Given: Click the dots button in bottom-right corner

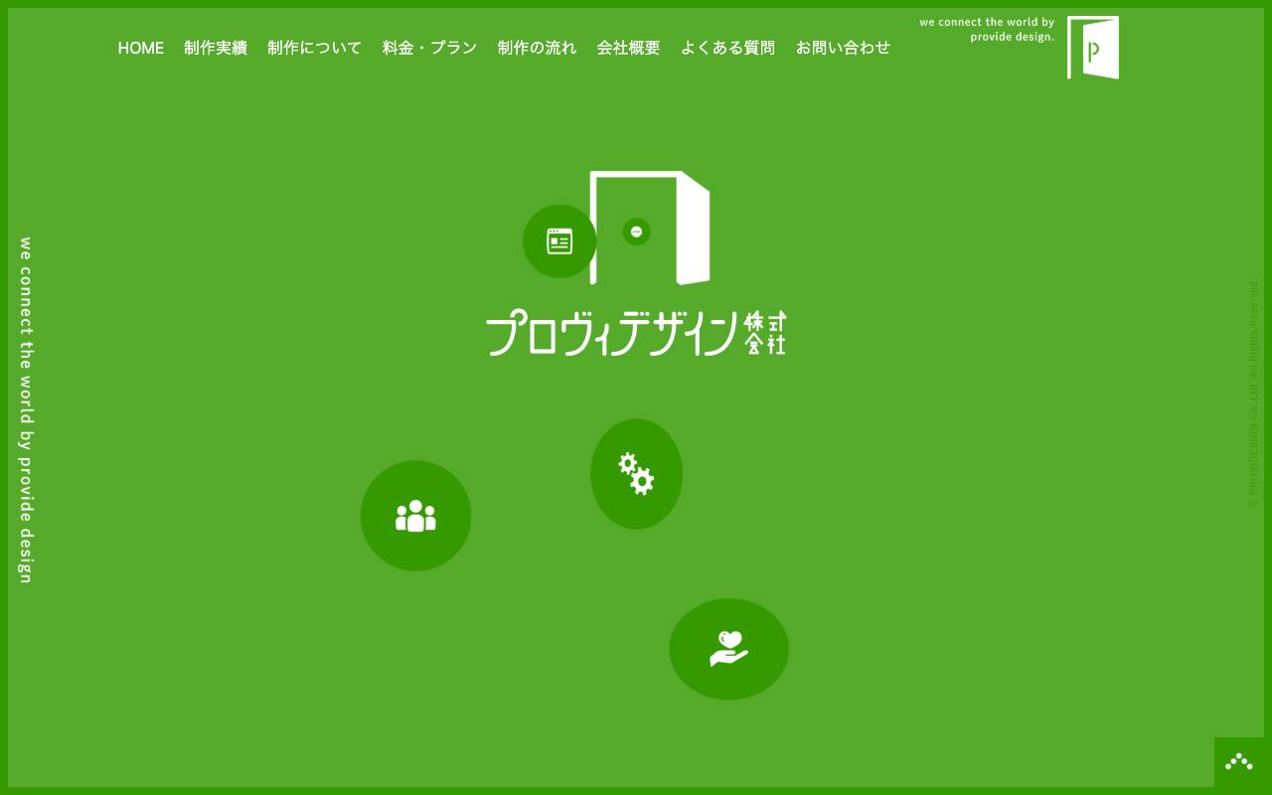Looking at the screenshot, I should pyautogui.click(x=1239, y=762).
